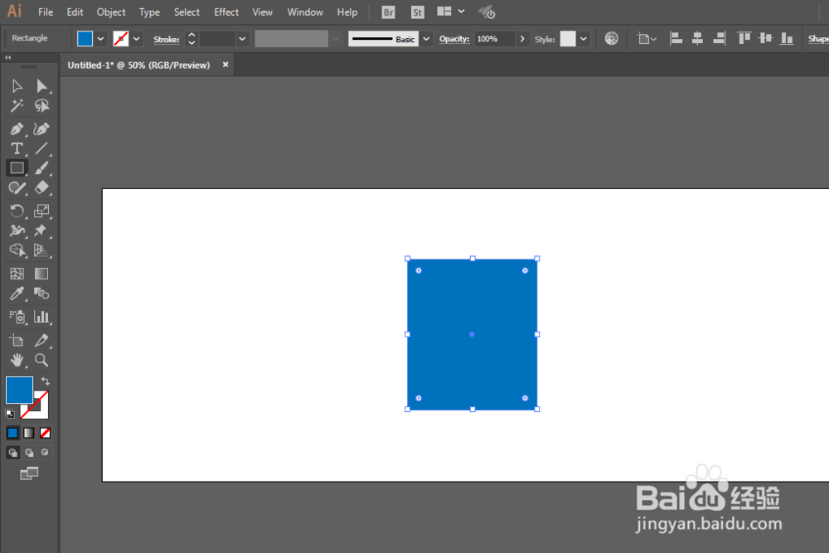Select the Magic Wand tool
Screen dimensions: 829x553
[17, 106]
